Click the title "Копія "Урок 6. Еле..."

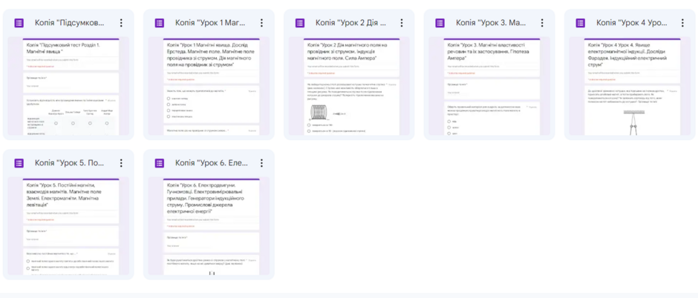pyautogui.click(x=211, y=163)
